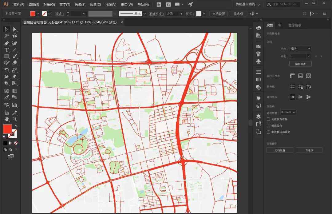Choose the Column Graph tool

(x=15, y=105)
